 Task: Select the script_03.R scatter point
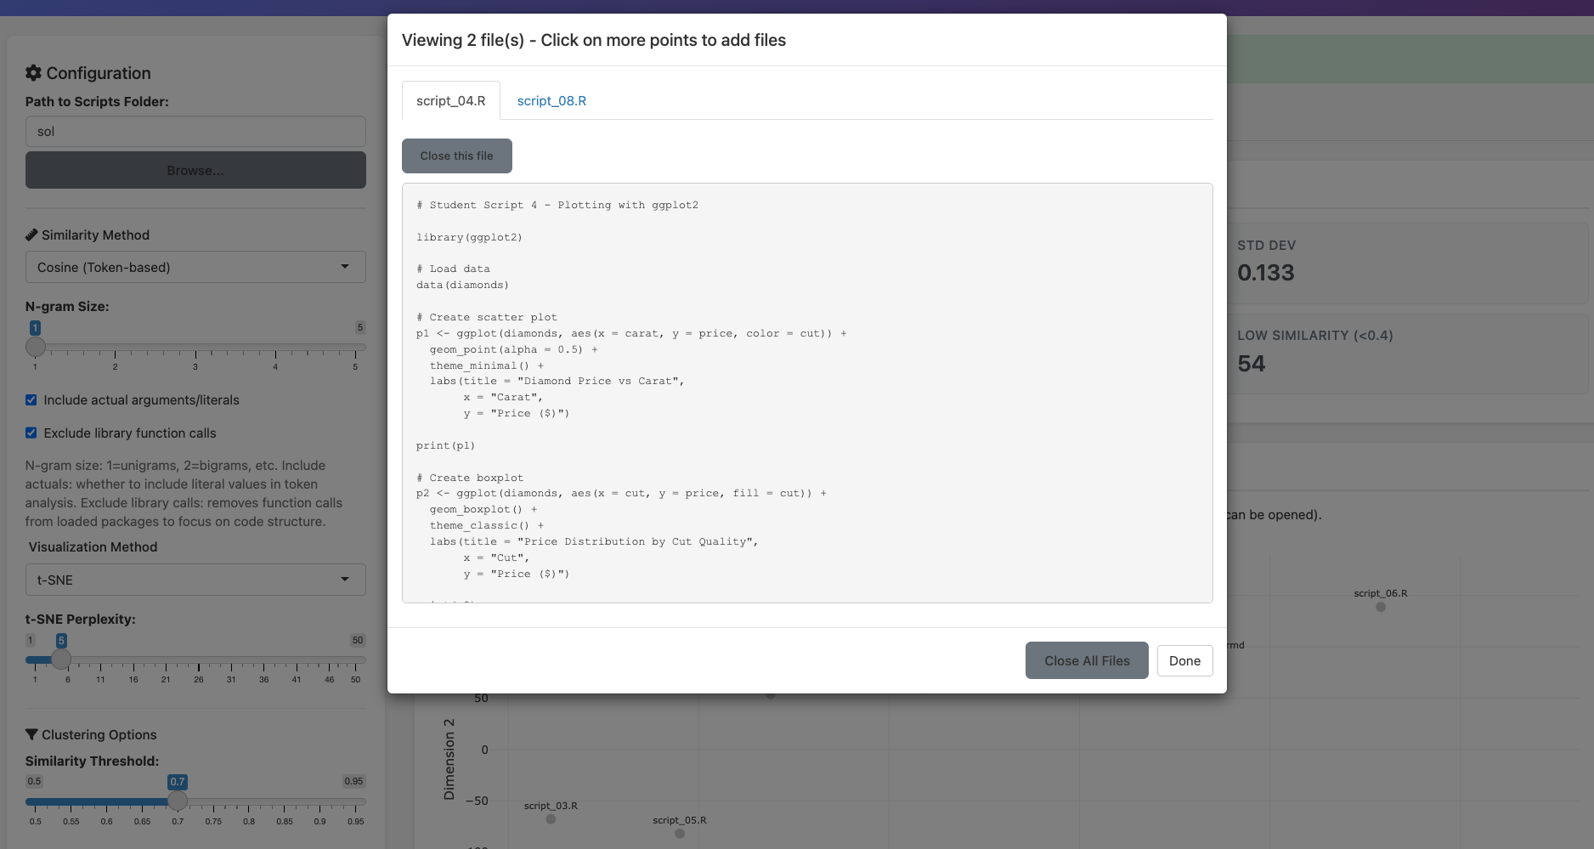(551, 818)
